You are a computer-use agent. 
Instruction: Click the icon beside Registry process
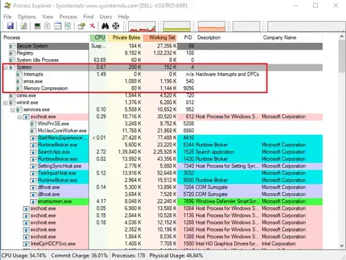click(x=12, y=53)
